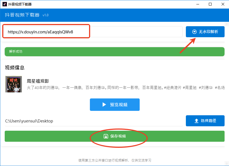Select the 无水印解析 parse button
Viewport: 229px width, 166px height.
click(205, 31)
